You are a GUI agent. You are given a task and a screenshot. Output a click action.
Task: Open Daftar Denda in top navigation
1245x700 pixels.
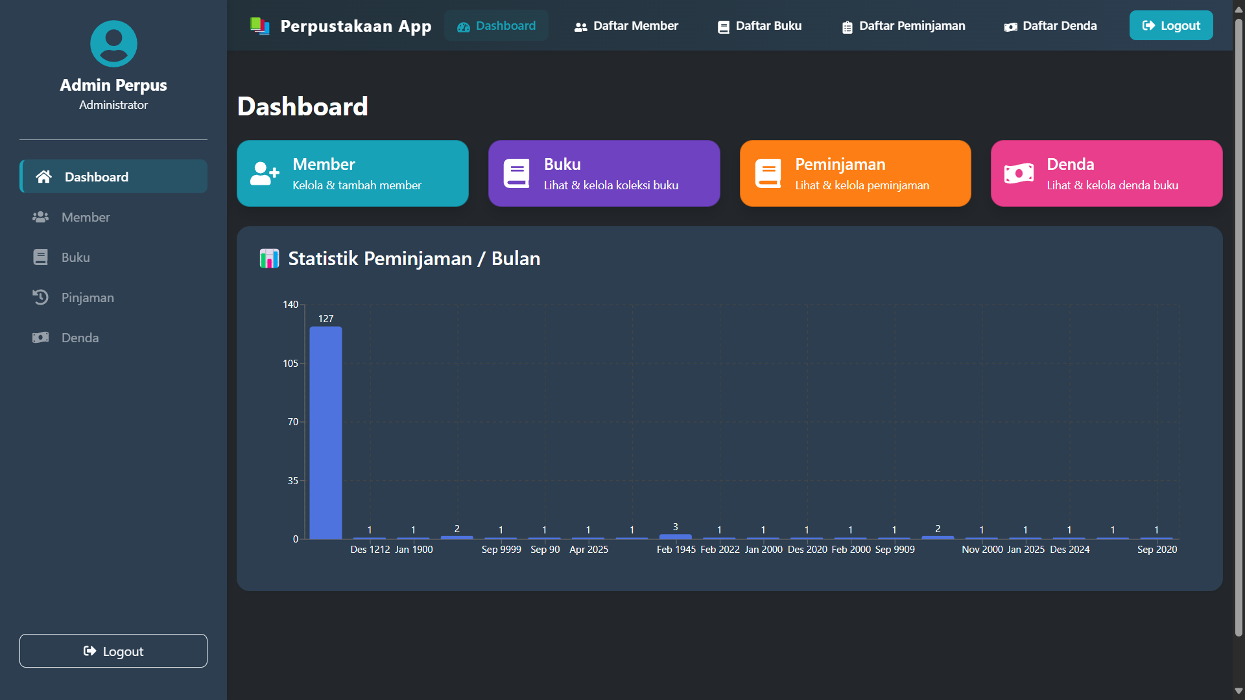click(x=1050, y=26)
